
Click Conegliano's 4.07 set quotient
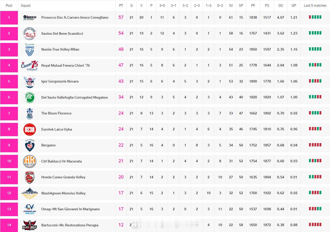pyautogui.click(x=281, y=17)
